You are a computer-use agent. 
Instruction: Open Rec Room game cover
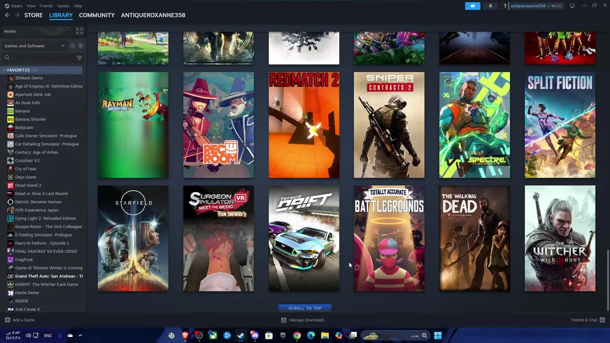click(218, 125)
